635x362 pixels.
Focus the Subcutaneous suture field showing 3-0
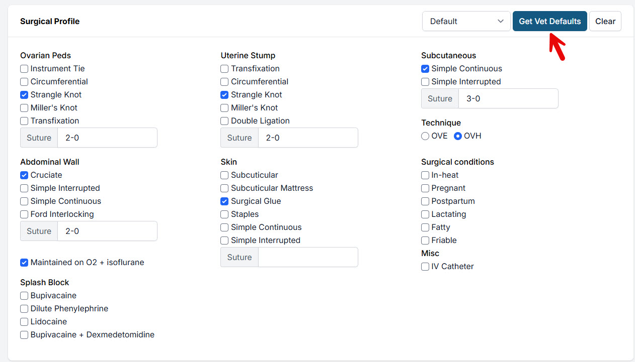pos(508,98)
